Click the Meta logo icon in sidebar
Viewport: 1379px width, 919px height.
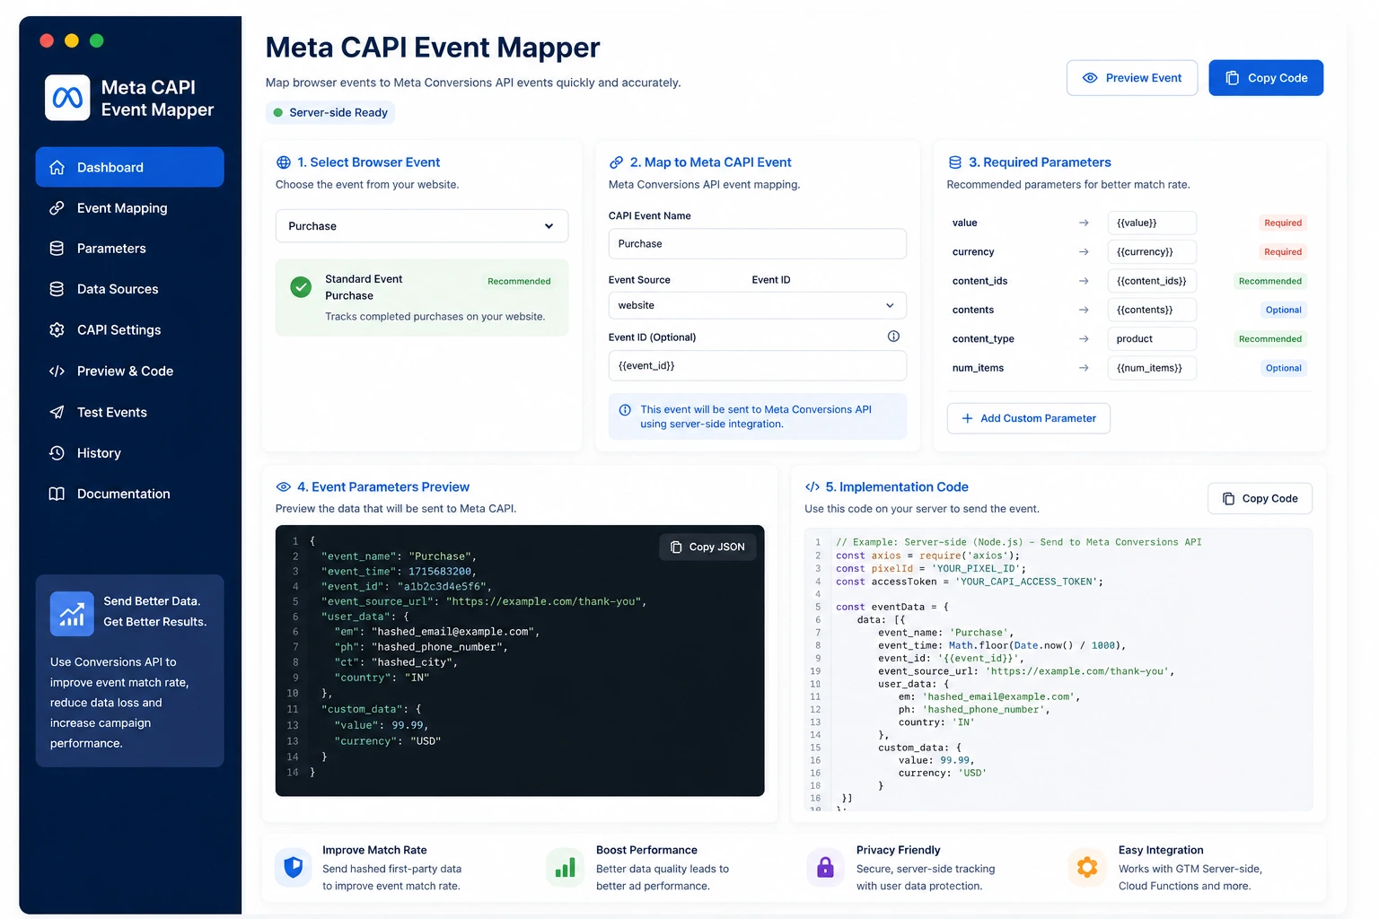[x=67, y=98]
